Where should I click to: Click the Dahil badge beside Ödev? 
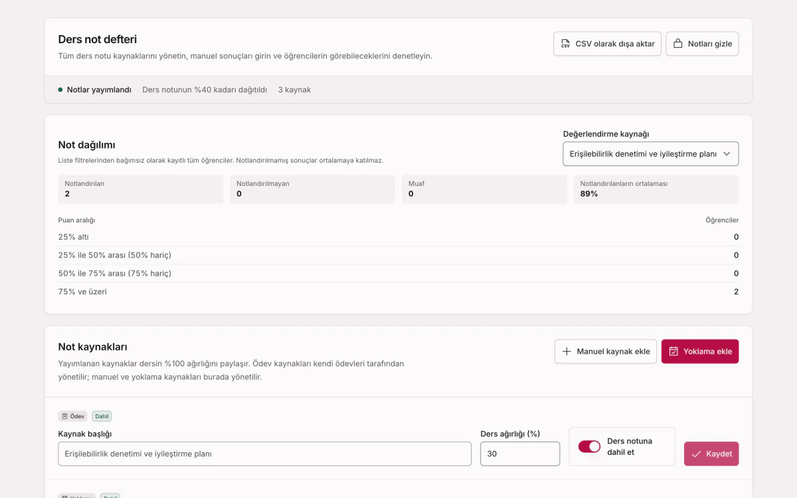102,416
